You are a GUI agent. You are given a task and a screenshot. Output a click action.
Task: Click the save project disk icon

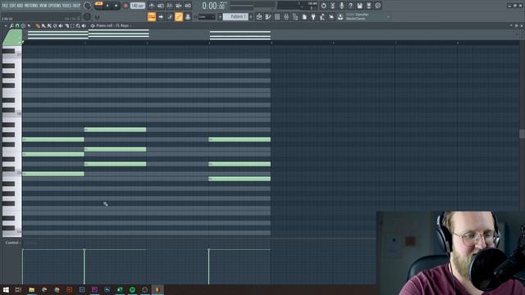[359, 6]
